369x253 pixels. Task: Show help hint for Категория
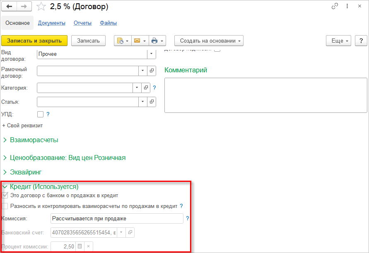tap(154, 88)
